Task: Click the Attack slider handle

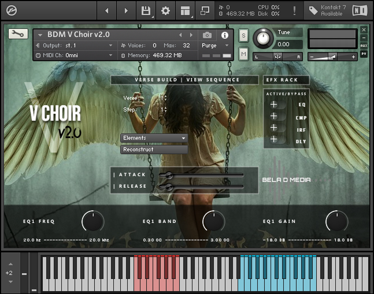Action: tap(169, 175)
